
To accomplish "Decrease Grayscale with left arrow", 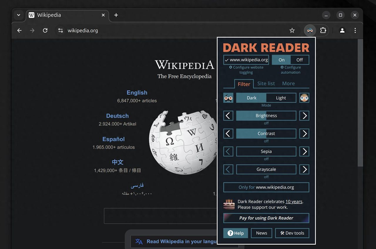I will coord(228,169).
